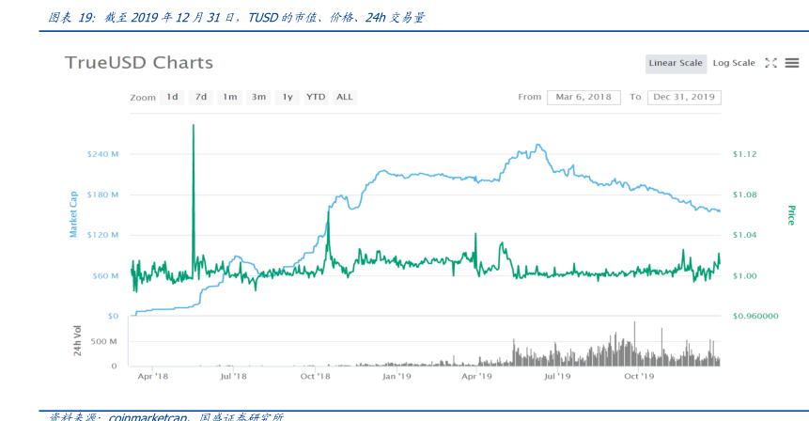Image resolution: width=809 pixels, height=421 pixels.
Task: Show ALL data range
Action: point(345,97)
